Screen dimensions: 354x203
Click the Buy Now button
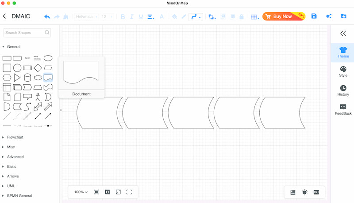284,16
